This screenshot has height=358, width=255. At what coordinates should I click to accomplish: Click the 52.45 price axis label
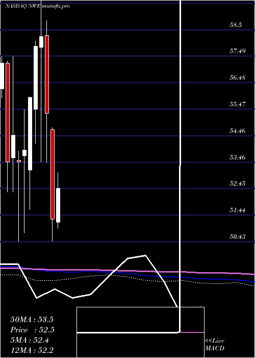tap(238, 183)
